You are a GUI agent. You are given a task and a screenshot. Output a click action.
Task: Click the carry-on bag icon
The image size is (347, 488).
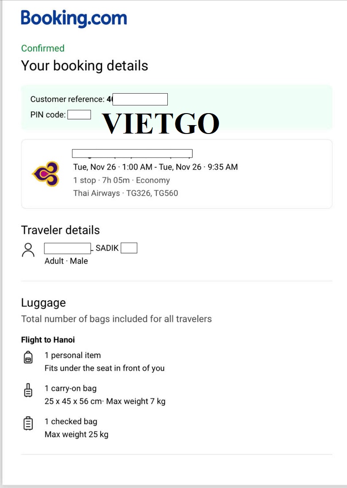pyautogui.click(x=28, y=390)
